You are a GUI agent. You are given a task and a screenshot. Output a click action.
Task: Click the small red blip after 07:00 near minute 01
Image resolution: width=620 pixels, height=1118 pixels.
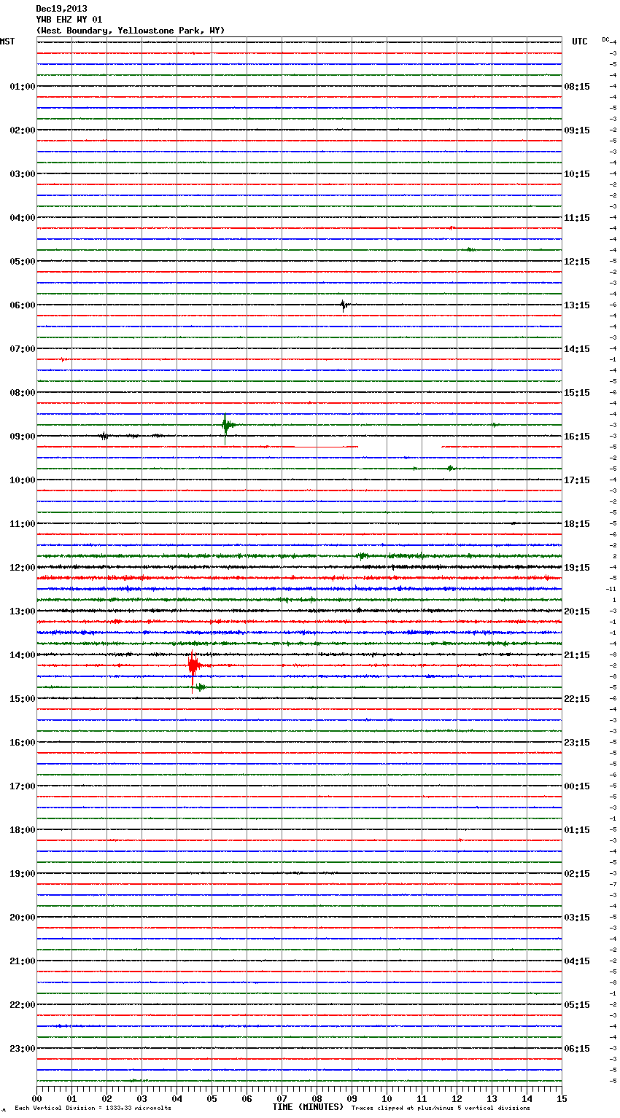[63, 359]
